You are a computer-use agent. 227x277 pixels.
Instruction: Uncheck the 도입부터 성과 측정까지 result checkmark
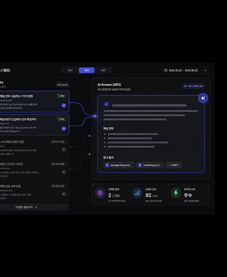64,129
